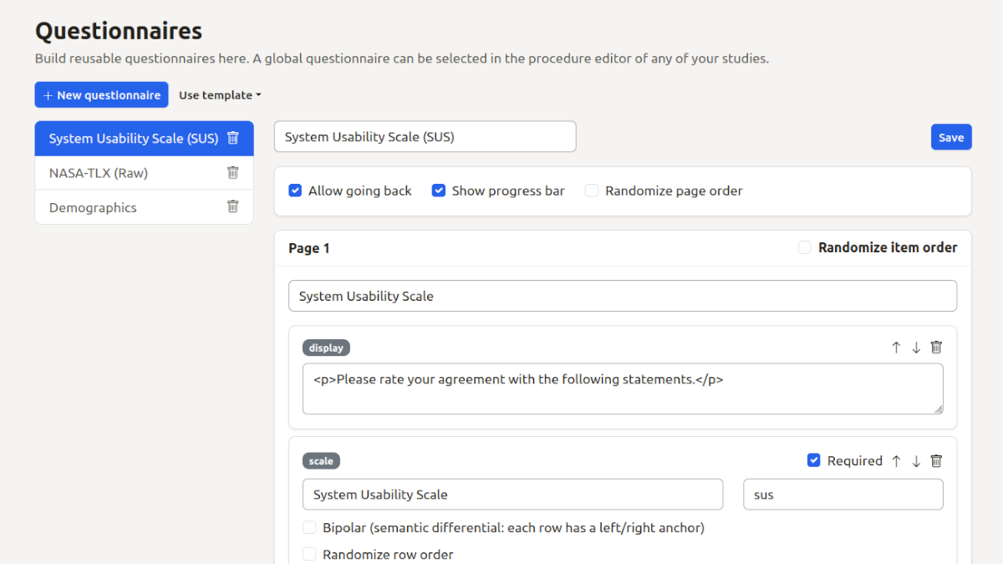Move the scale item down
1003x564 pixels.
tap(916, 461)
